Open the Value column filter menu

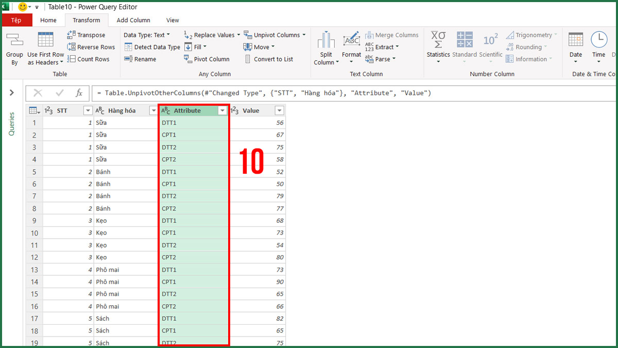click(x=279, y=110)
